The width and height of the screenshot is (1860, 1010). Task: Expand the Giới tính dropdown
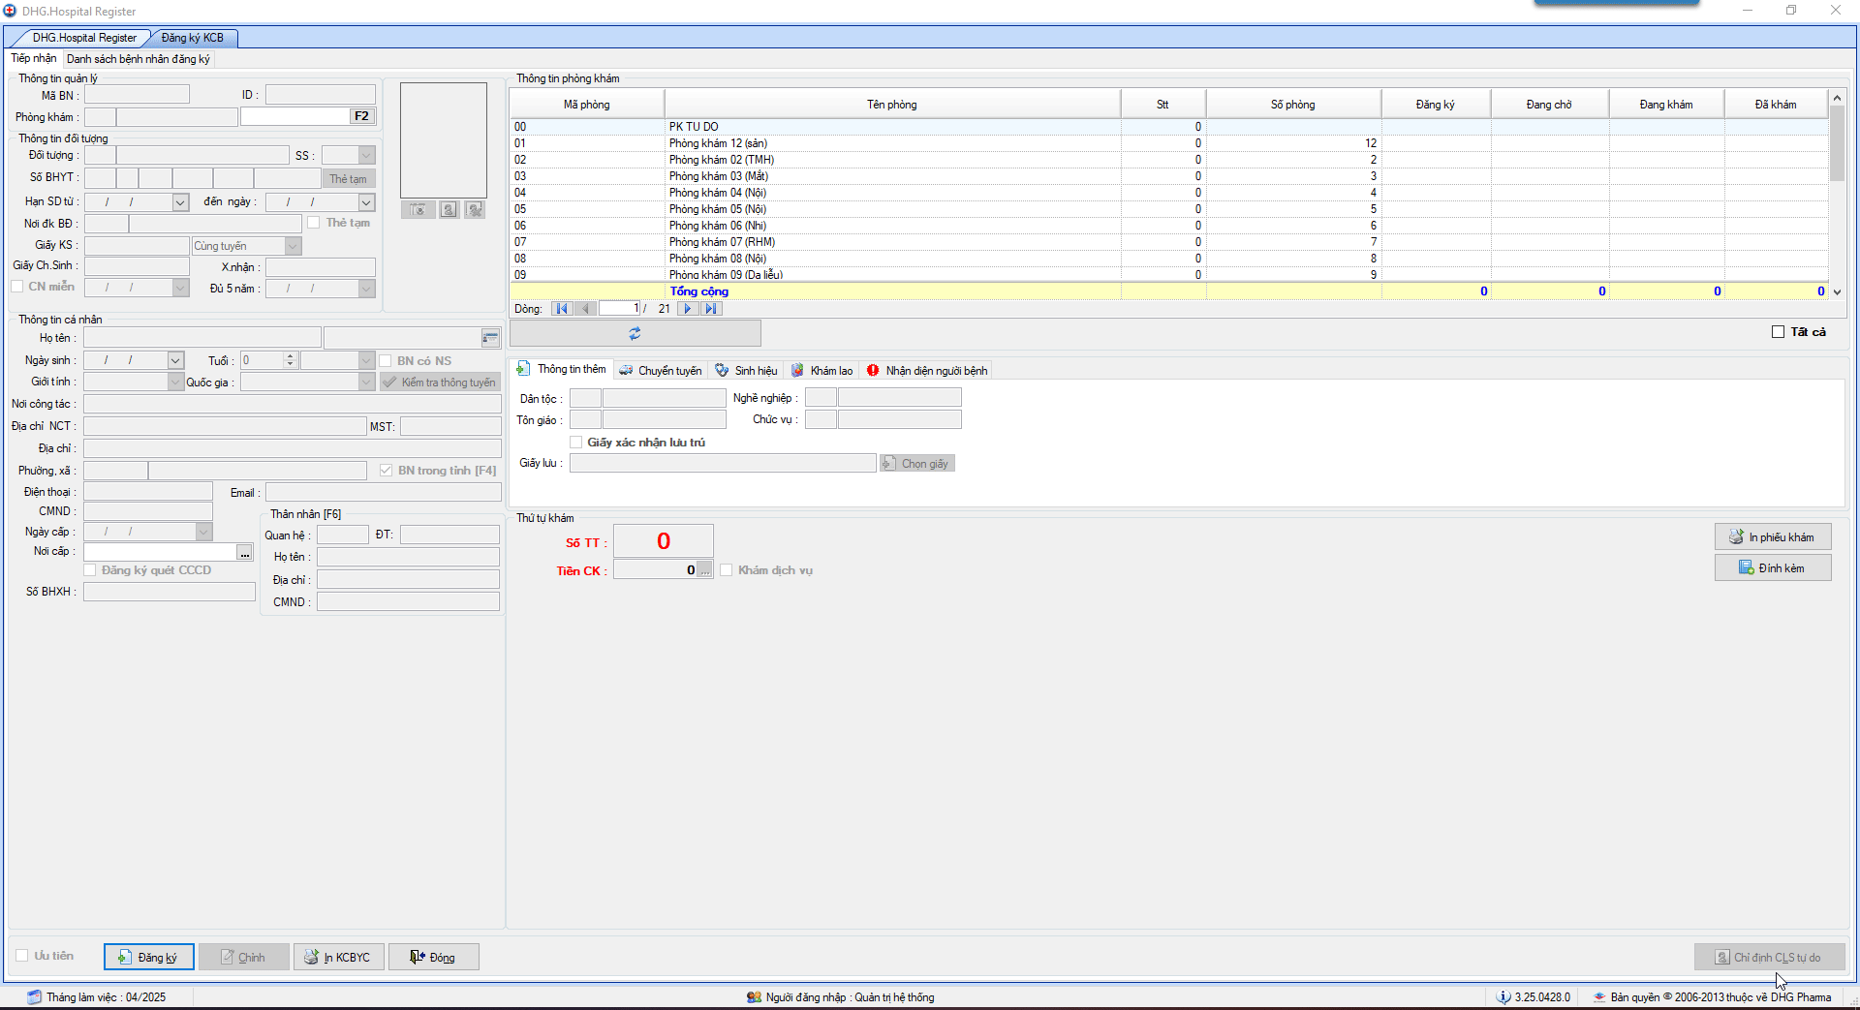175,383
